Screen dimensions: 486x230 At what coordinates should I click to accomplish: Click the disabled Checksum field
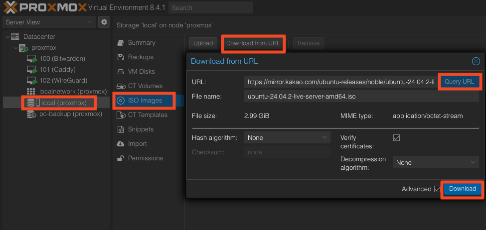click(x=287, y=152)
